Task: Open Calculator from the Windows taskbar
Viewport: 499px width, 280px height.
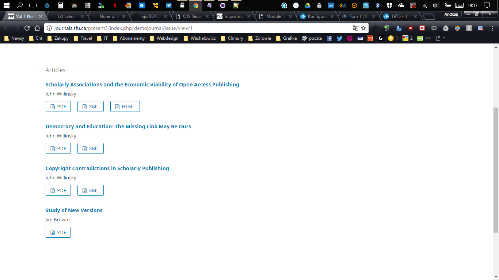Action: (61, 5)
